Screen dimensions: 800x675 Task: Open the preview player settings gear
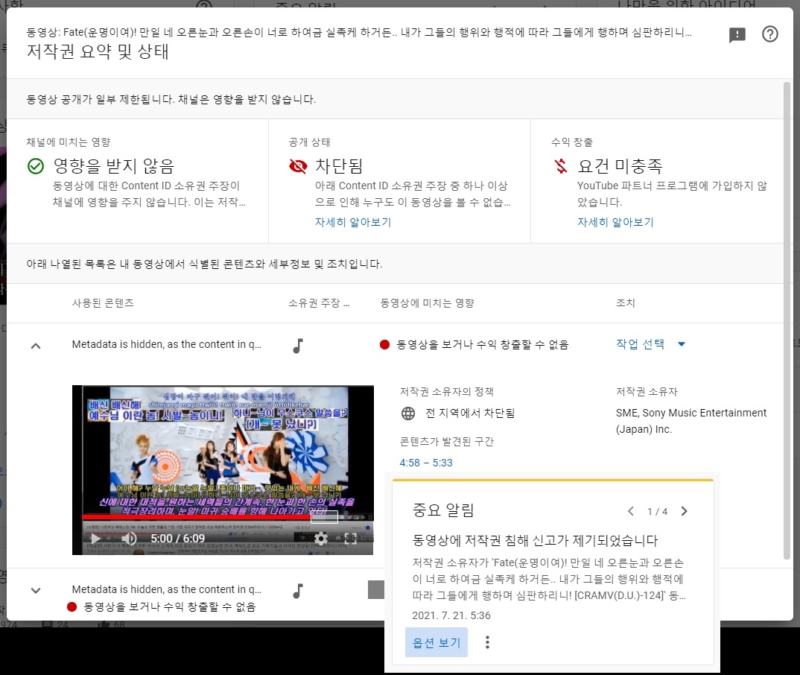tap(321, 538)
